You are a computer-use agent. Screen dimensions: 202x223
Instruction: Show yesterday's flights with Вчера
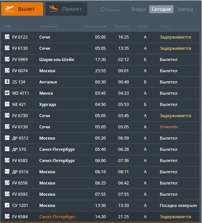pyautogui.click(x=138, y=9)
